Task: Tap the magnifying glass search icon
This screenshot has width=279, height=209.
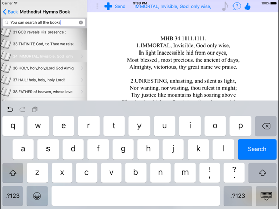Action: coord(6,22)
